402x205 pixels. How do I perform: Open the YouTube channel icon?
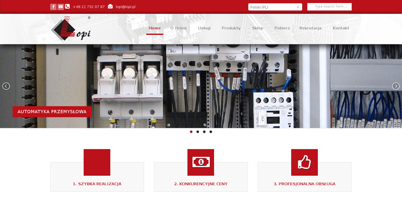61,7
